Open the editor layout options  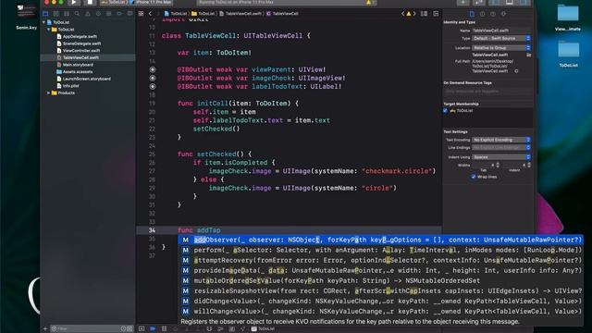[424, 14]
